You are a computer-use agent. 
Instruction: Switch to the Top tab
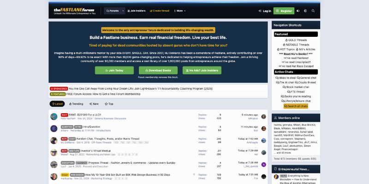[109, 104]
